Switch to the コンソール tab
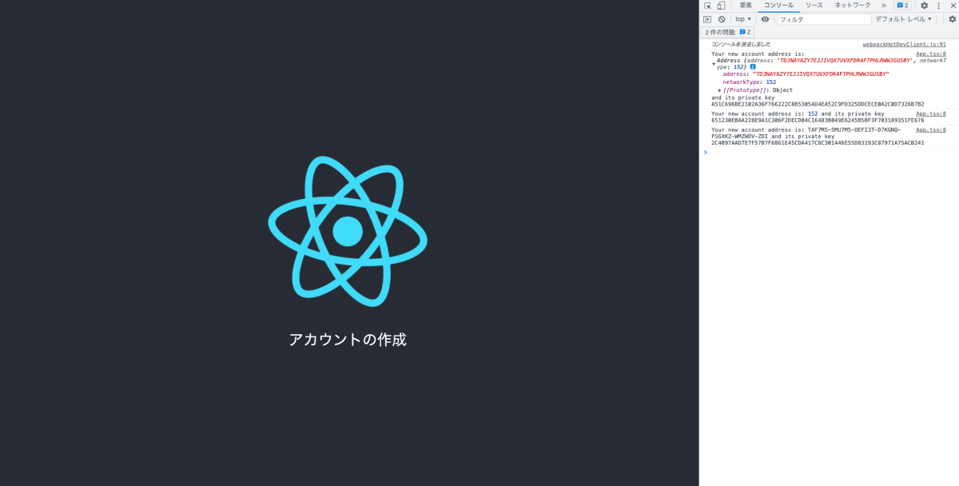This screenshot has height=486, width=959. [778, 6]
